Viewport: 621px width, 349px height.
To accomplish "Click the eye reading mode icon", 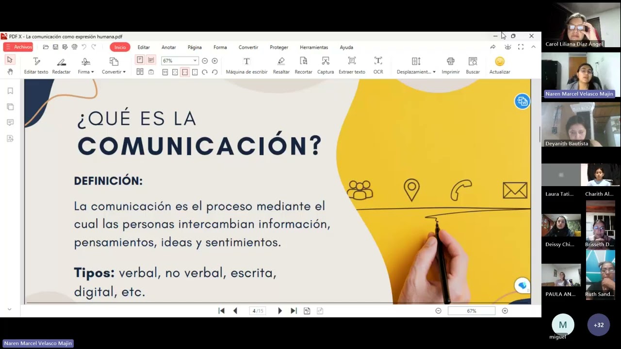I will (507, 47).
